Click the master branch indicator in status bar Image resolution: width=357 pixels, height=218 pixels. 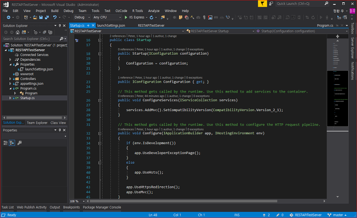coord(337,215)
